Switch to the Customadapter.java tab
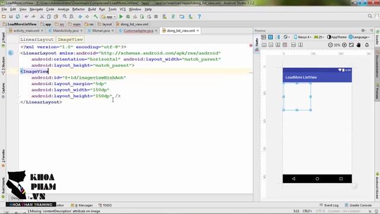 click(x=138, y=30)
